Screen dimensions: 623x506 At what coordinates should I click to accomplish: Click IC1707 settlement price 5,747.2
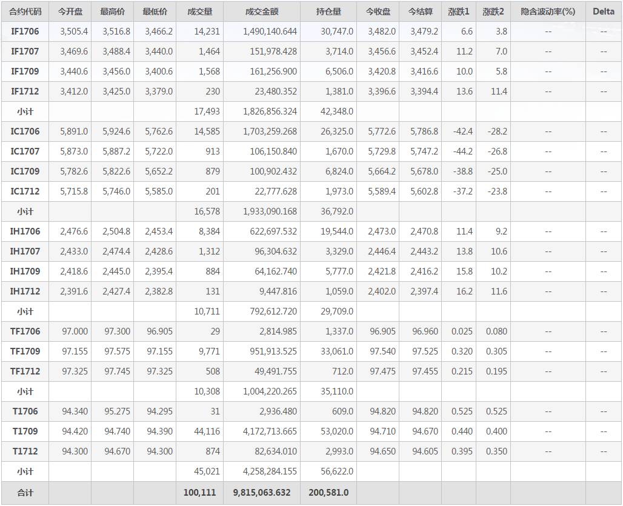(x=424, y=151)
